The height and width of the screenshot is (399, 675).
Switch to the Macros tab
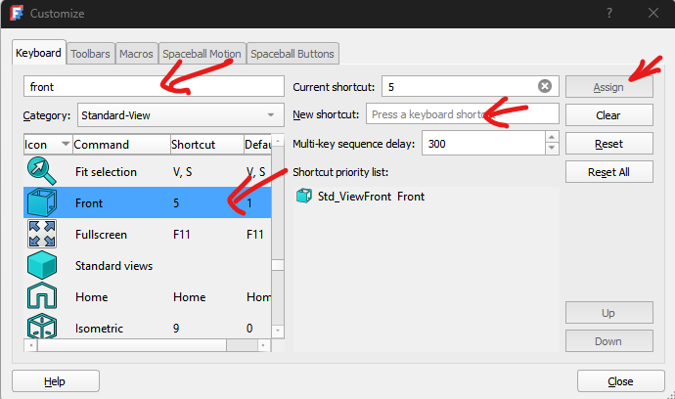[x=136, y=54]
